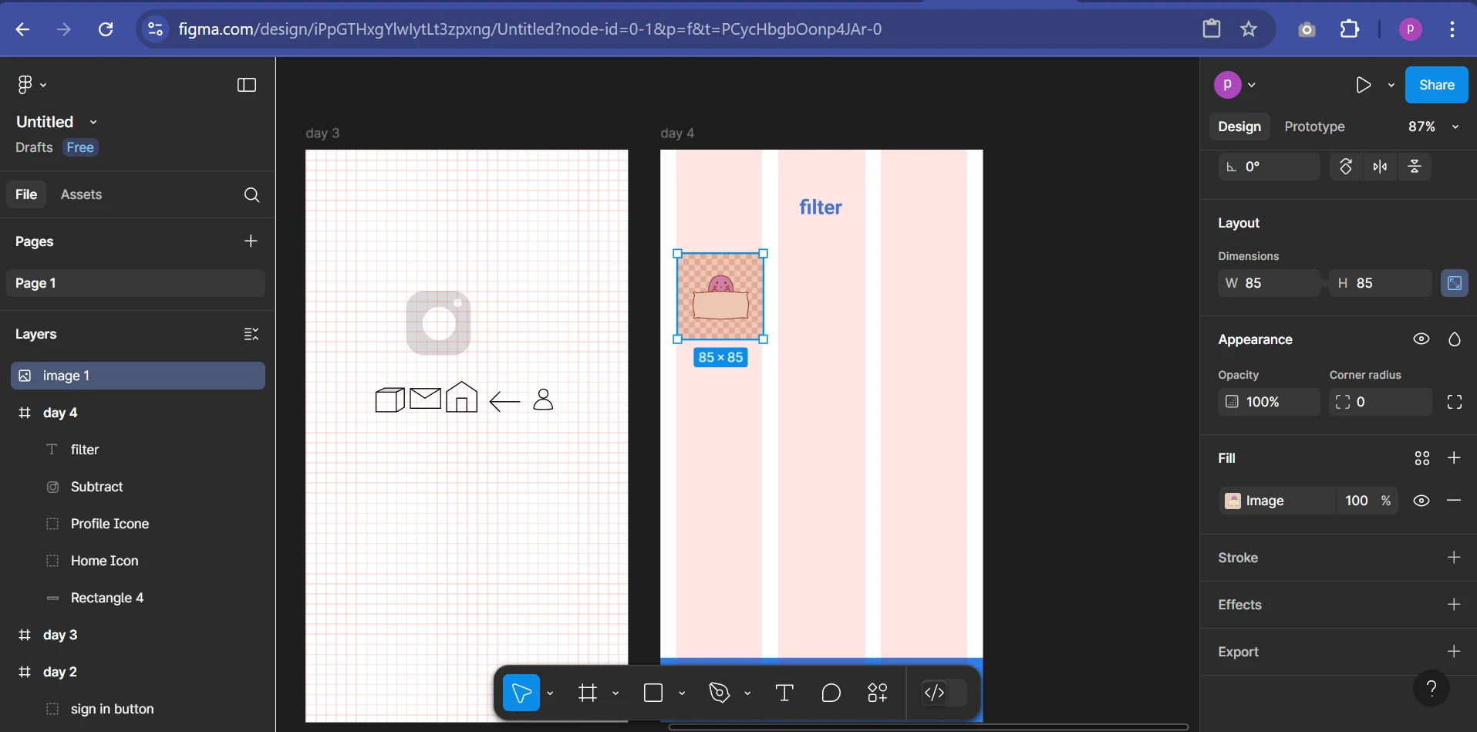Open browser extensions puzzle icon
The width and height of the screenshot is (1477, 732).
[1350, 29]
